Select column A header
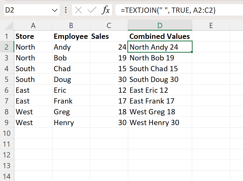The width and height of the screenshot is (243, 181). click(x=33, y=25)
